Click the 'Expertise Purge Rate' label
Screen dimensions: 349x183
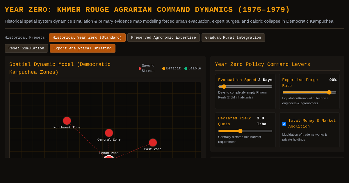300,83
